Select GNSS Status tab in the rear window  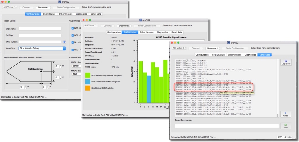click(49, 14)
